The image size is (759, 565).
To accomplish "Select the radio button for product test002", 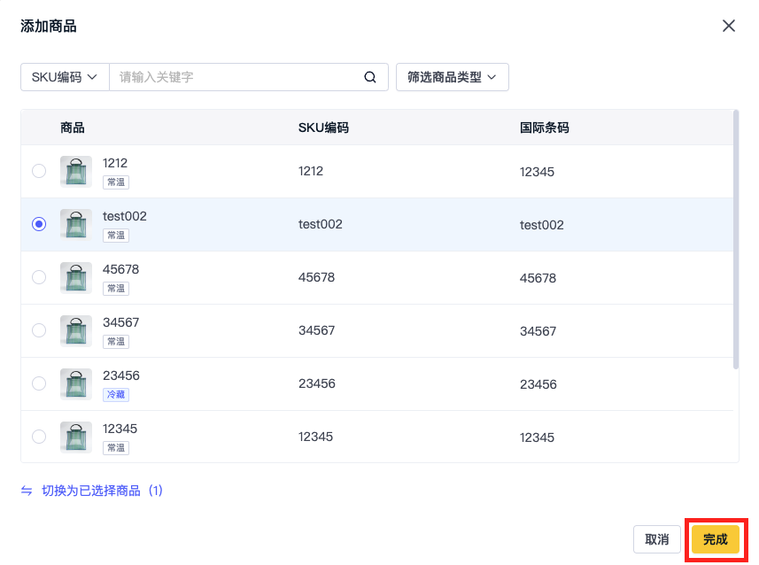I will (x=39, y=224).
